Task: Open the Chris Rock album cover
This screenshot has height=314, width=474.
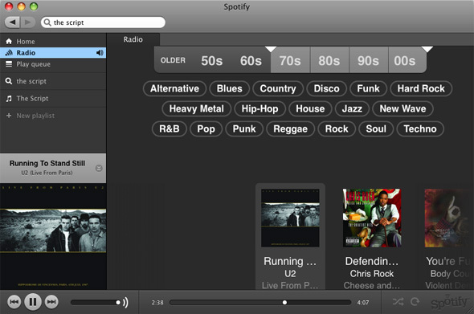Action: click(372, 218)
